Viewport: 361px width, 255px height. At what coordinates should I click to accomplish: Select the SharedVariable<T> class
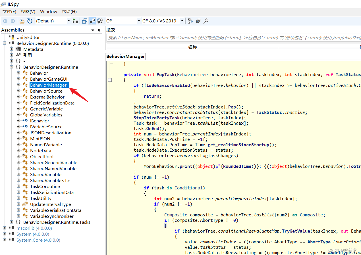(50, 180)
